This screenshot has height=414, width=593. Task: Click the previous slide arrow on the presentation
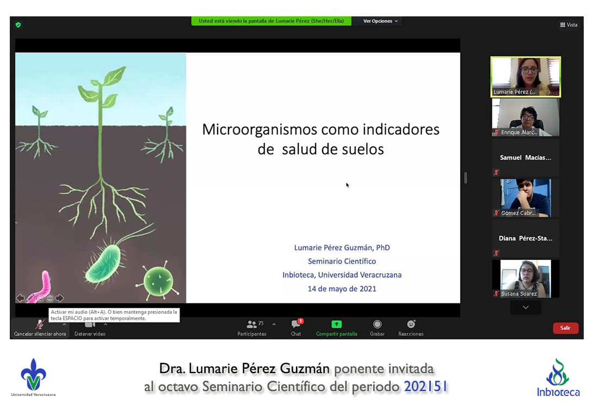tap(20, 298)
